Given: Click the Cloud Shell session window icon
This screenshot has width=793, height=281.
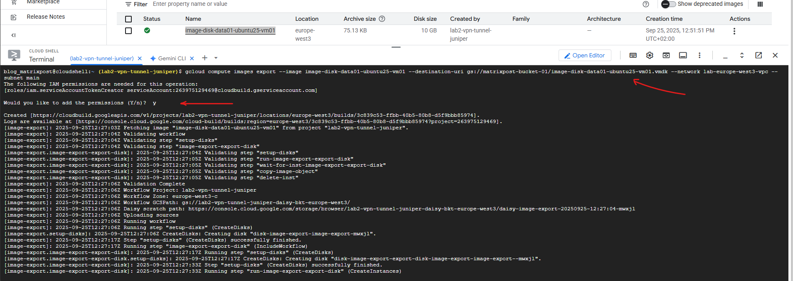Looking at the screenshot, I should tap(683, 55).
